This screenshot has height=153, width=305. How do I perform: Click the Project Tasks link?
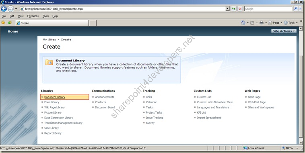154,112
